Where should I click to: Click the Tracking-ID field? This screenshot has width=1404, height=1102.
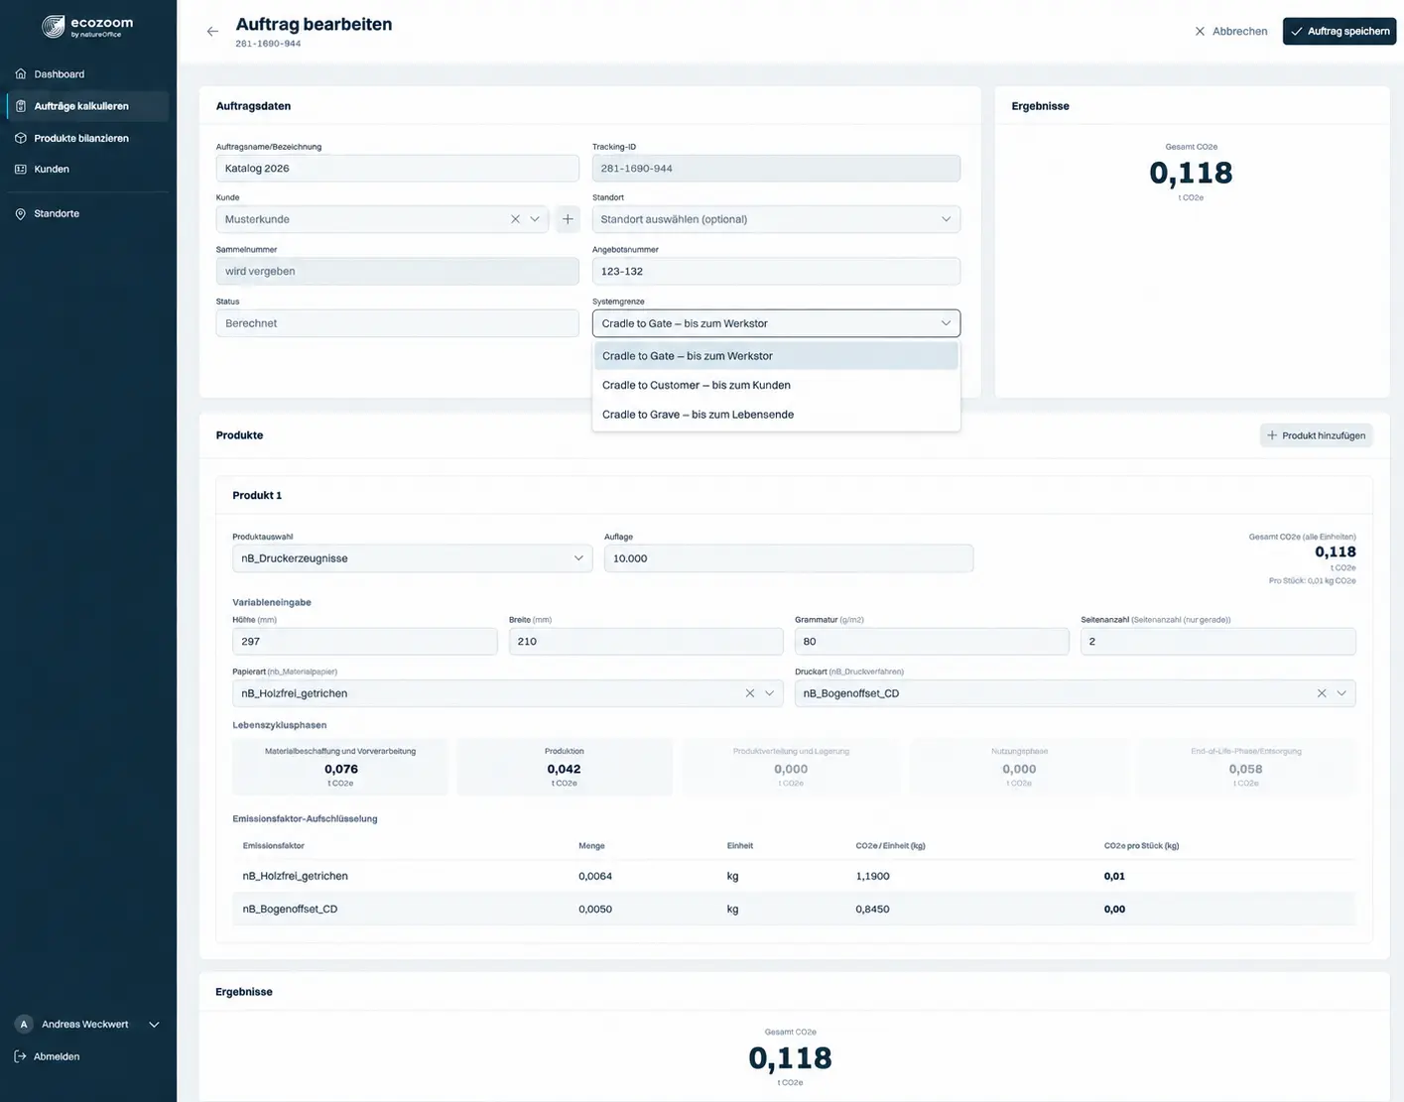(776, 169)
